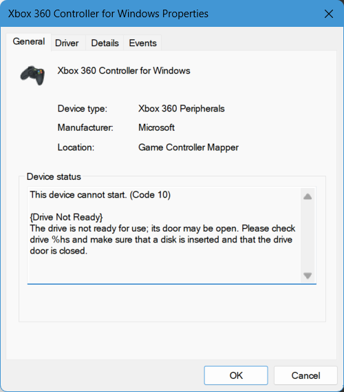Close the Properties dialog with the X
Image resolution: width=344 pixels, height=392 pixels.
(329, 14)
